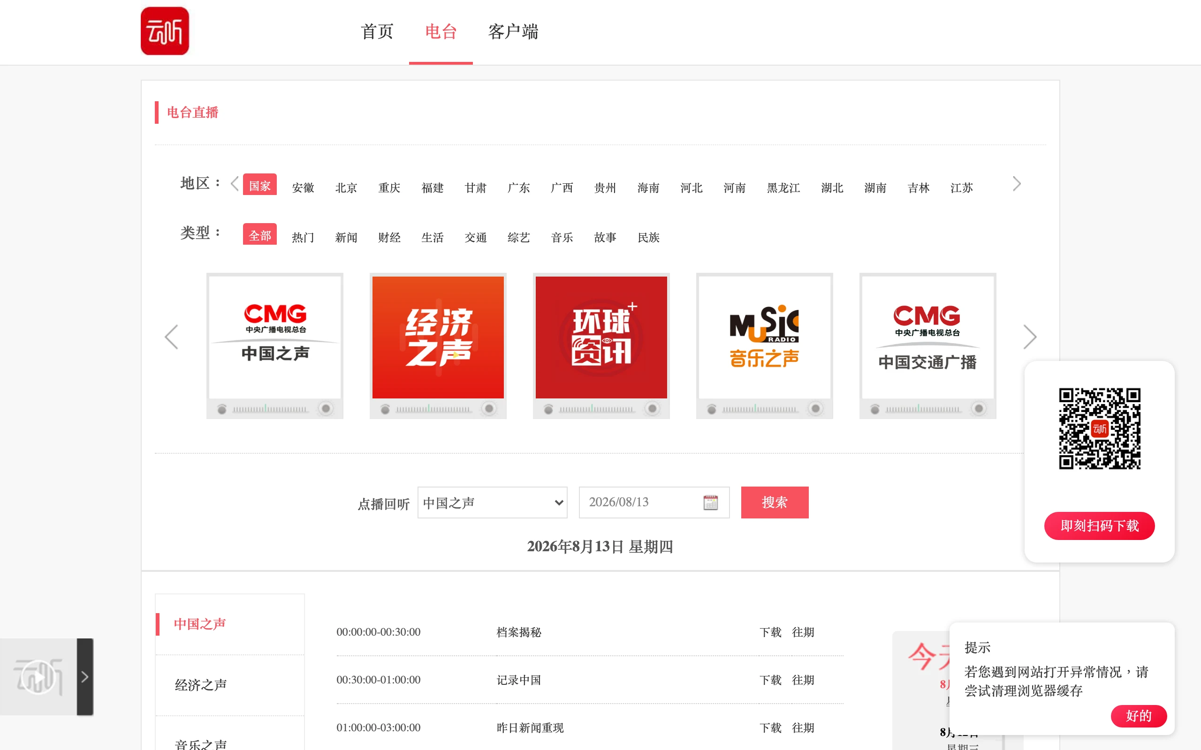
Task: Choose the 民族 type filter
Action: (x=648, y=237)
